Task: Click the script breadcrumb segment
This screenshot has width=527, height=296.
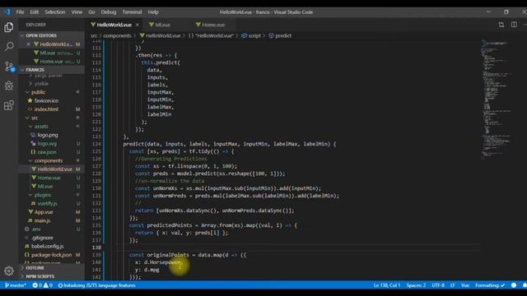Action: (254, 35)
